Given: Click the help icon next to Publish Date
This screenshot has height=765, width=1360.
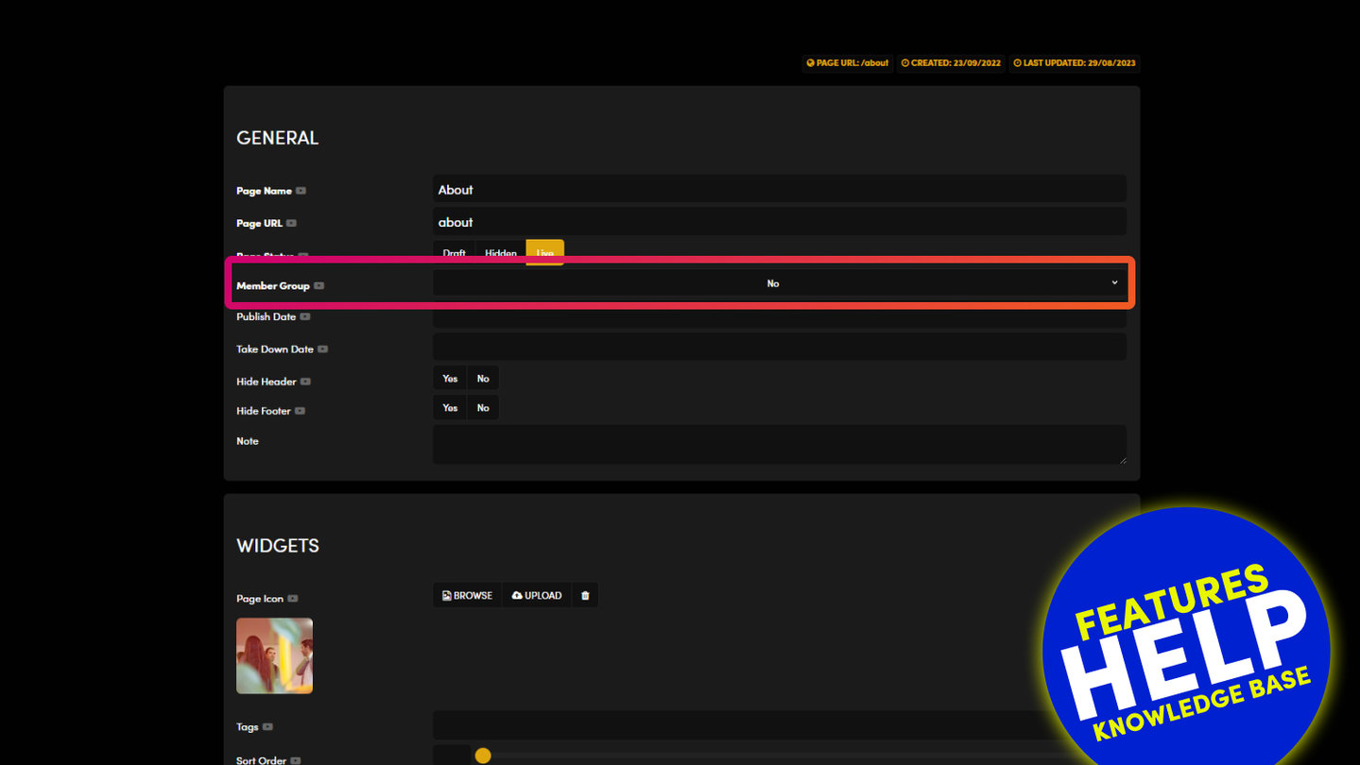Looking at the screenshot, I should (304, 317).
